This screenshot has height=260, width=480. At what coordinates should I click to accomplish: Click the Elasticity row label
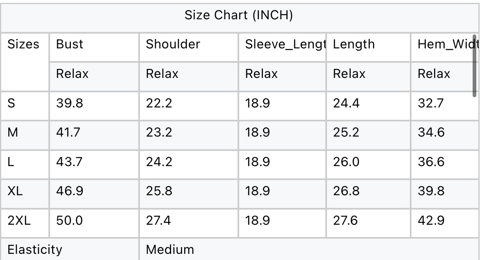(x=35, y=250)
